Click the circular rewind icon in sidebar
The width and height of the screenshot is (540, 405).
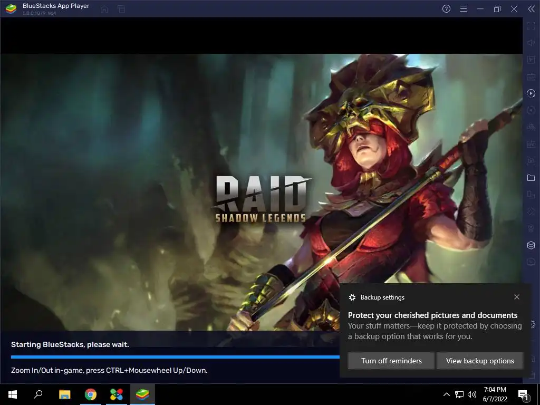(x=531, y=110)
